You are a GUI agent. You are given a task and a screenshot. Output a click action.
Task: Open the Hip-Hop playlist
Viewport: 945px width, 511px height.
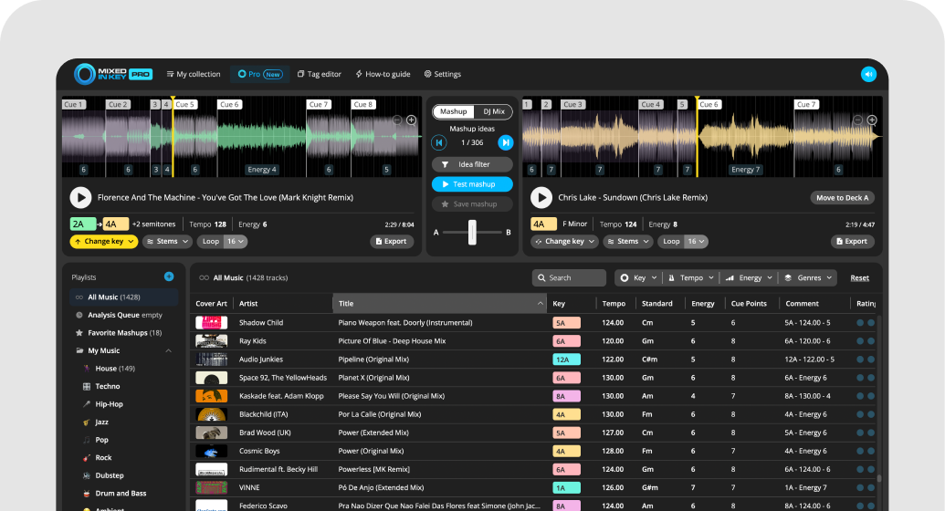(x=109, y=404)
